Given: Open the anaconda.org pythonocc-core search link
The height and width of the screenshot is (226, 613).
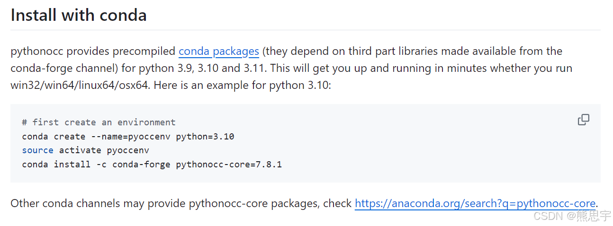Looking at the screenshot, I should [x=475, y=204].
